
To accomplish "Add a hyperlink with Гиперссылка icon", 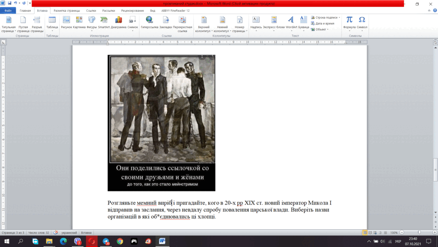I will point(150,23).
